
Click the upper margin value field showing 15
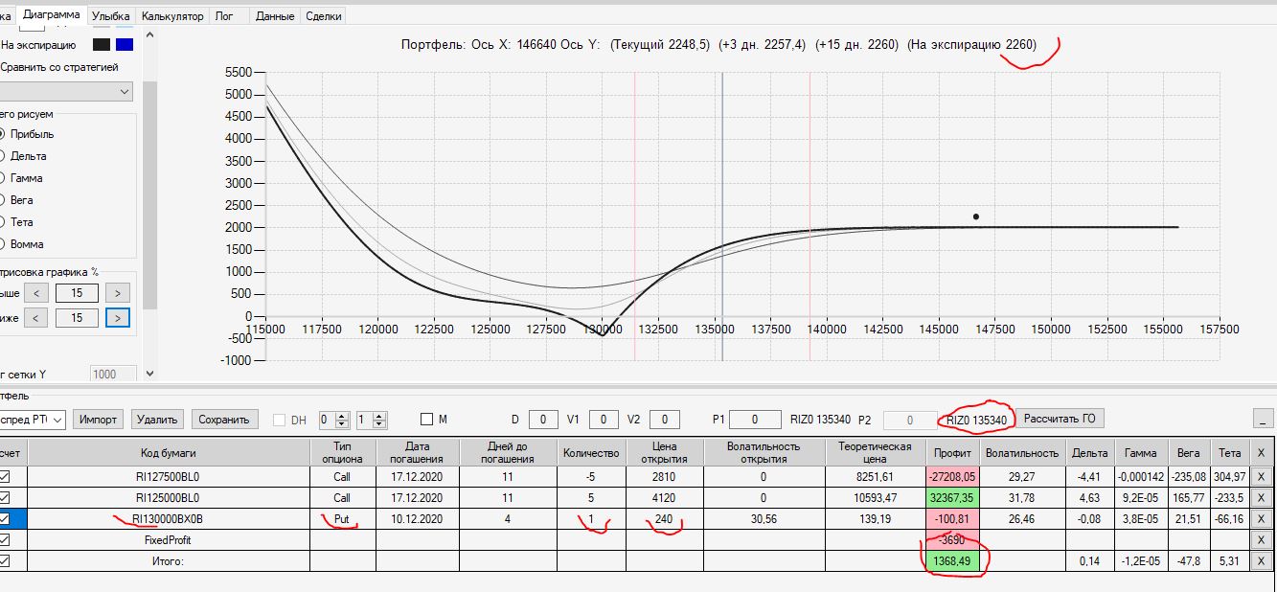[x=77, y=293]
